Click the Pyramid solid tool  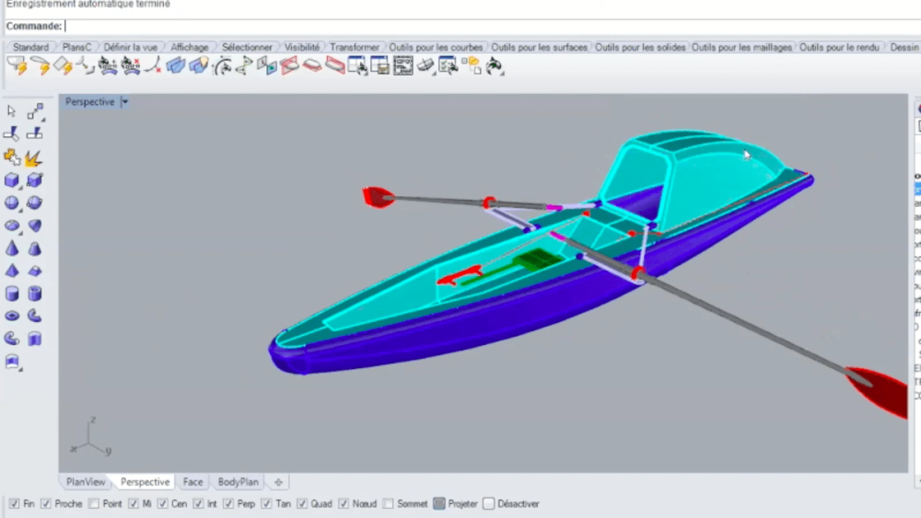pyautogui.click(x=12, y=271)
